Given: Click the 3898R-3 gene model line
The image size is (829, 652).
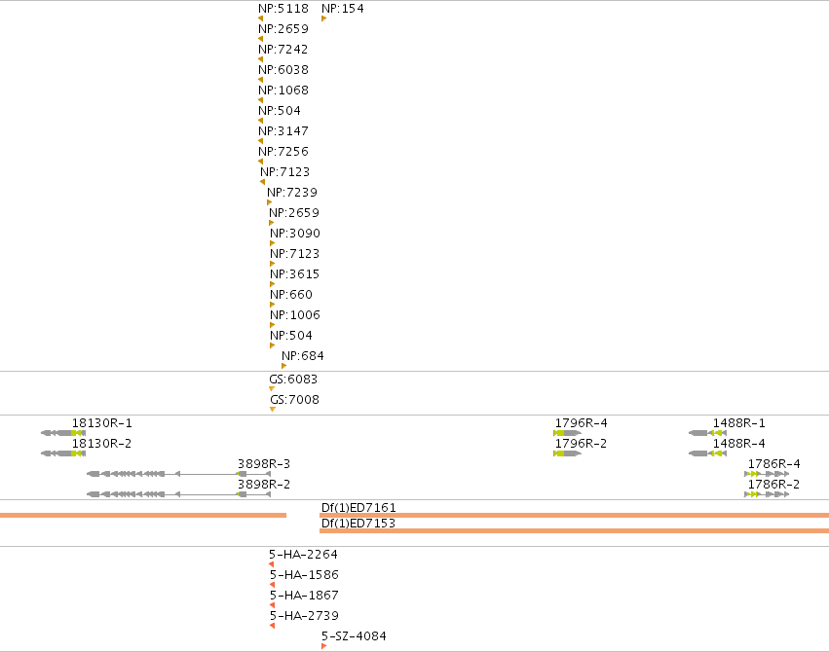Looking at the screenshot, I should tap(178, 474).
